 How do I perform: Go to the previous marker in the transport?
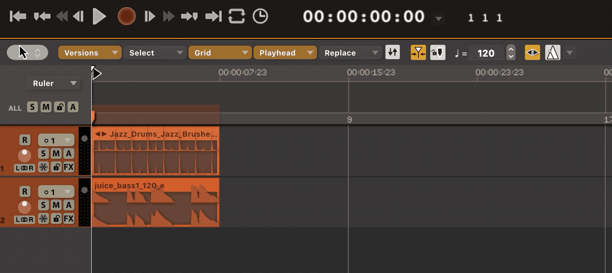click(42, 16)
